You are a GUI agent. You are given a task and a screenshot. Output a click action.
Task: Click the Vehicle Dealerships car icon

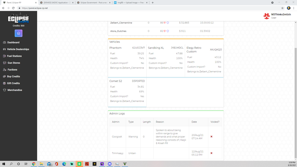(x=4, y=49)
